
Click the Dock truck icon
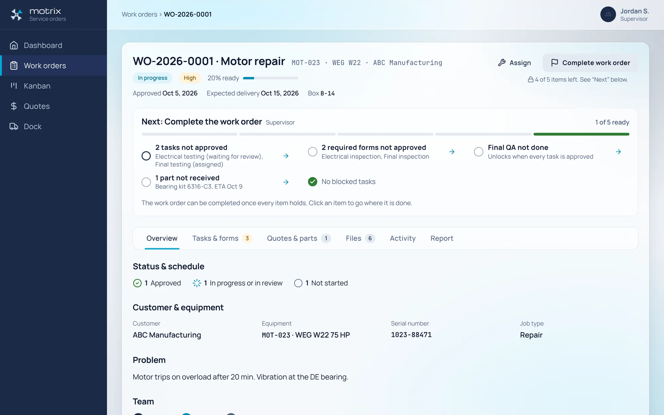click(14, 126)
